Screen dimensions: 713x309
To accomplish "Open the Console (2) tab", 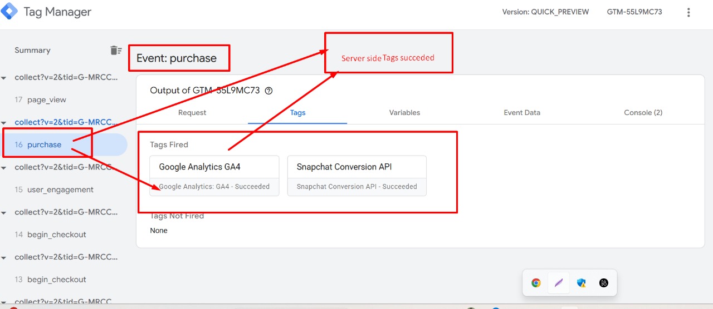I will pos(643,112).
